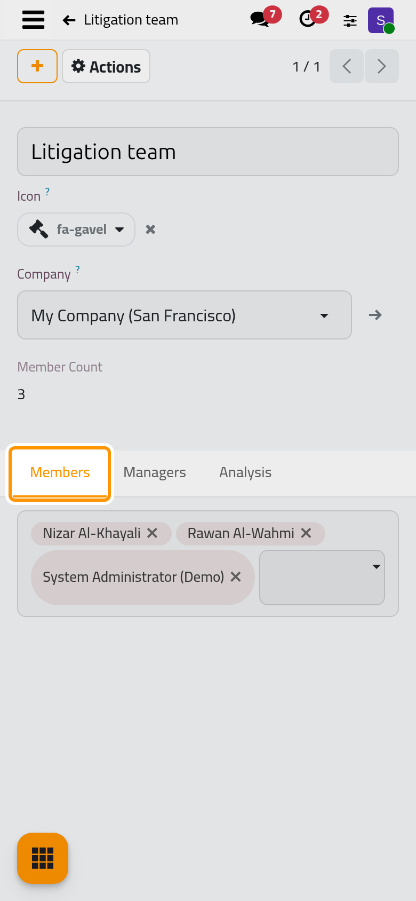Open My Company record via arrow
This screenshot has height=901, width=416.
(x=375, y=315)
